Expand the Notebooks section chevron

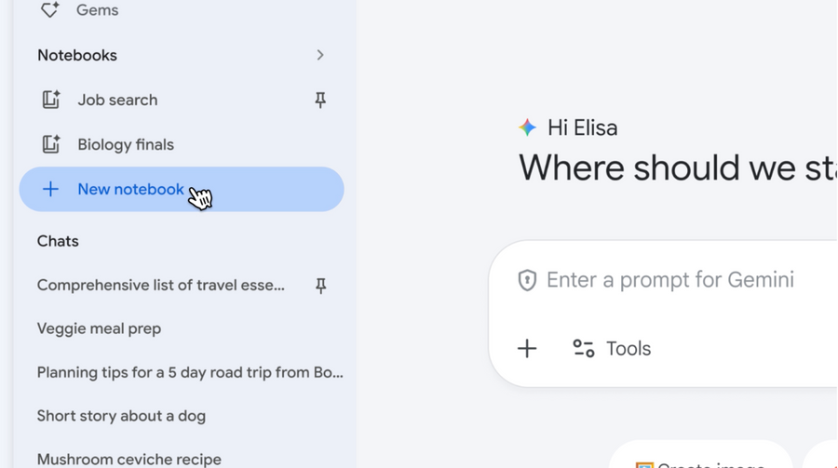[320, 55]
